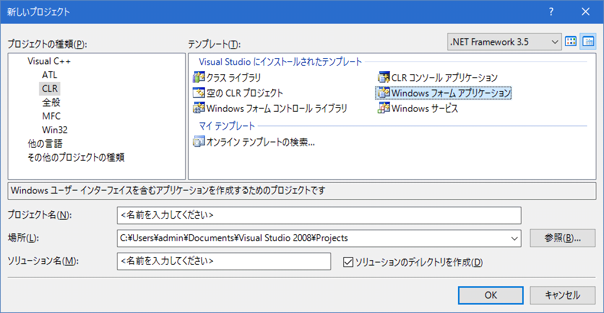Image resolution: width=604 pixels, height=313 pixels.
Task: Toggle ソリューションのディレクトリを作成 checkbox
Action: pyautogui.click(x=348, y=262)
